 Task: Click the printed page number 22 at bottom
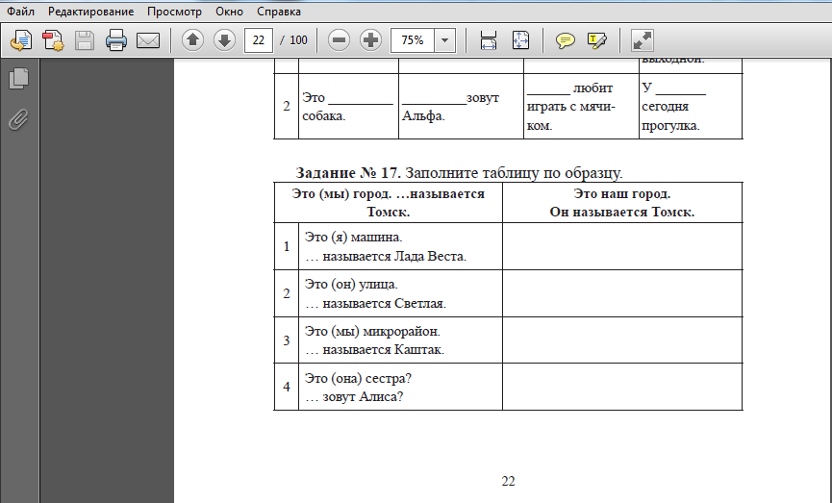tap(508, 481)
